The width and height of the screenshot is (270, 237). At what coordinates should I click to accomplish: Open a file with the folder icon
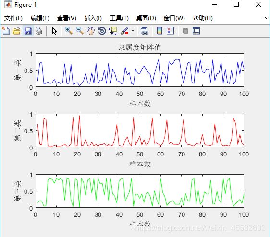(x=17, y=31)
